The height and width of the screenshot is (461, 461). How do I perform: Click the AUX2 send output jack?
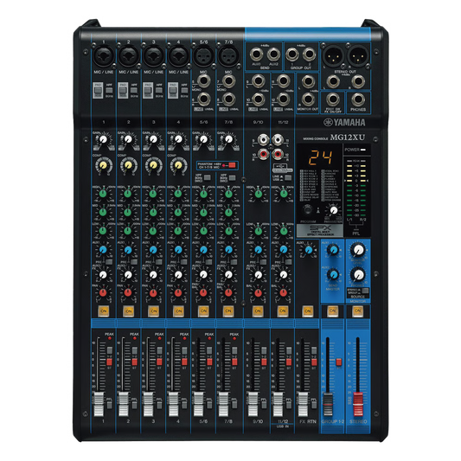[273, 54]
